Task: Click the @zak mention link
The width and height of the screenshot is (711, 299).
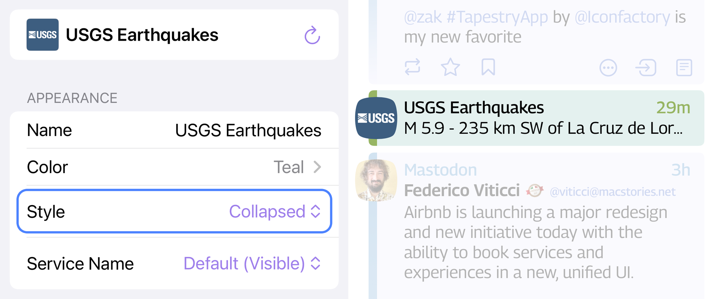Action: click(x=423, y=17)
